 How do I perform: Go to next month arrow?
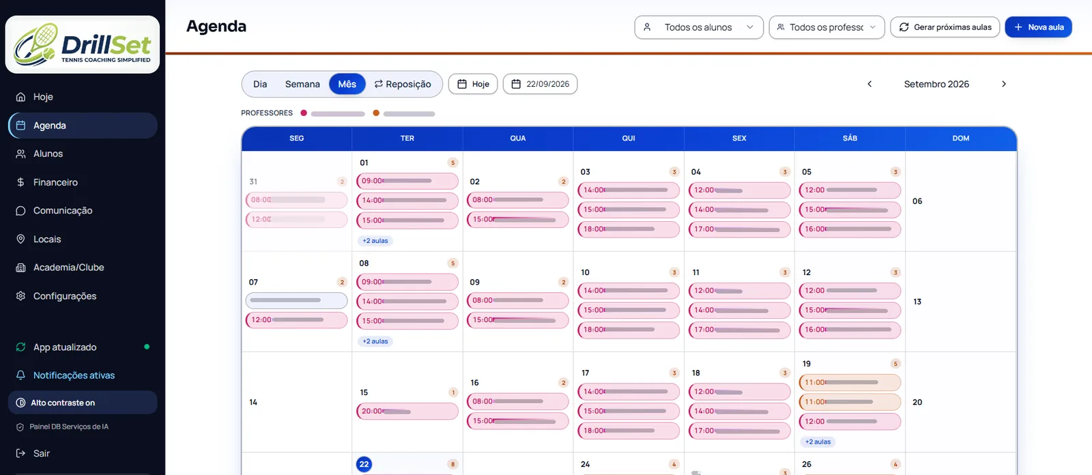(x=1003, y=84)
